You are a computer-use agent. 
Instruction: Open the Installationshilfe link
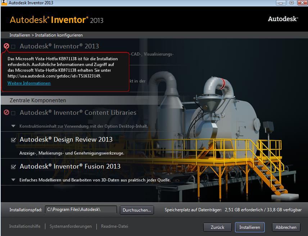pos(25,226)
